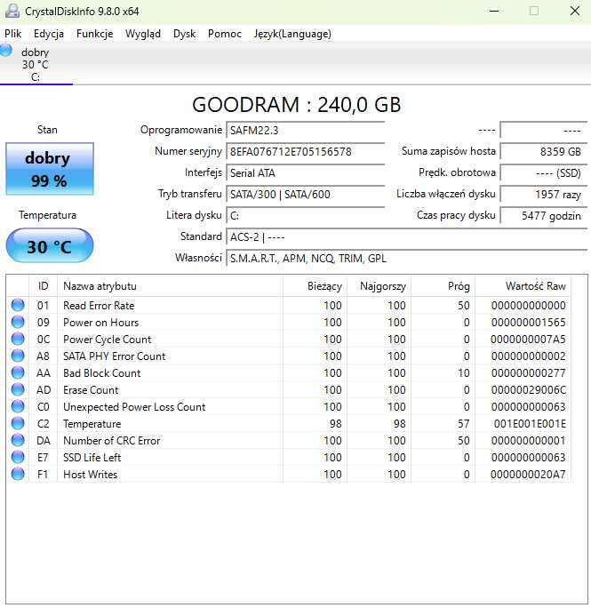The image size is (591, 608).
Task: Click the Czas pracy dysku value 5477 godzin
Action: click(x=544, y=216)
